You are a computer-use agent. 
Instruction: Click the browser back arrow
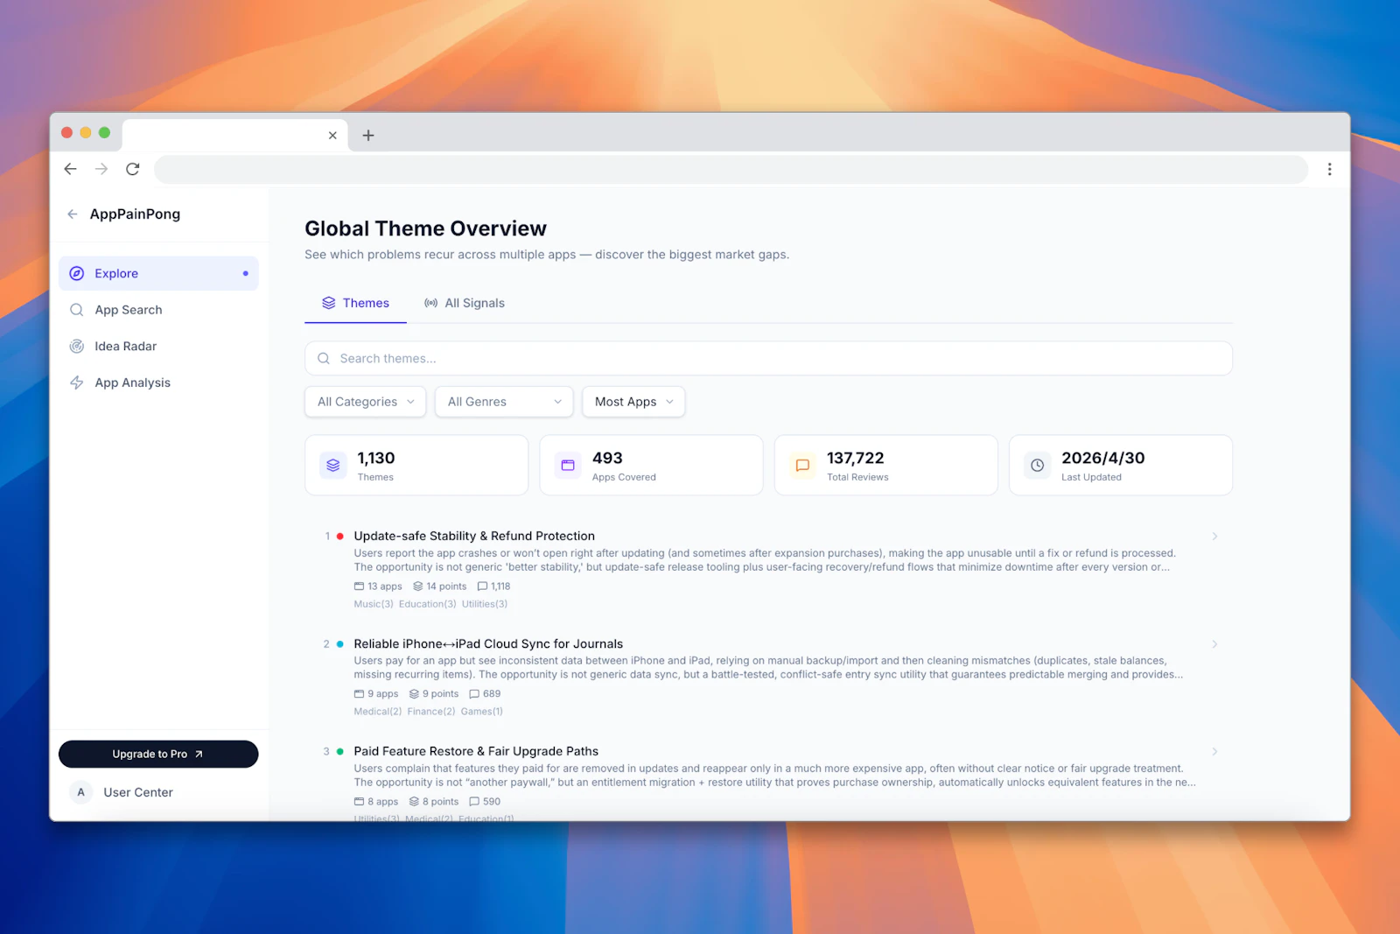pos(71,169)
